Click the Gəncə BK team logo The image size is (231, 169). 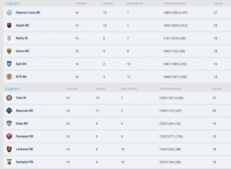point(9,51)
